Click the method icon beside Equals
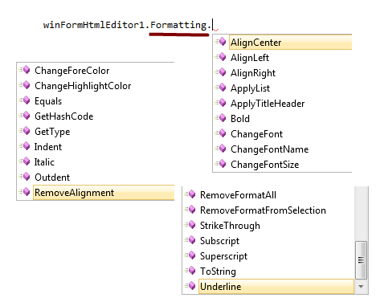The image size is (380, 302). point(25,100)
